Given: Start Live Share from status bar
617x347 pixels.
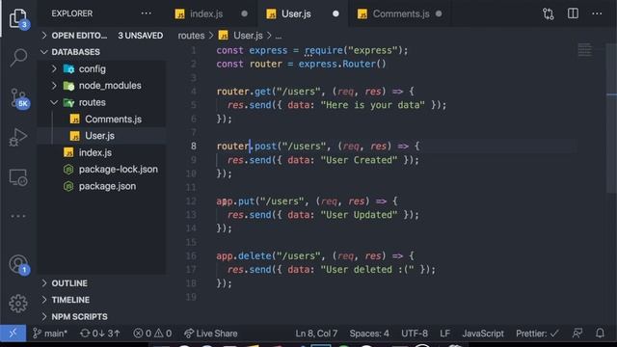Looking at the screenshot, I should point(211,334).
